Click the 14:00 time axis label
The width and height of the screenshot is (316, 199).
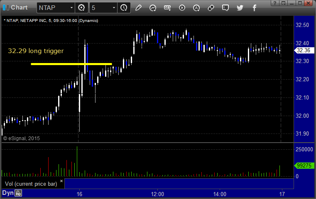click(220, 194)
